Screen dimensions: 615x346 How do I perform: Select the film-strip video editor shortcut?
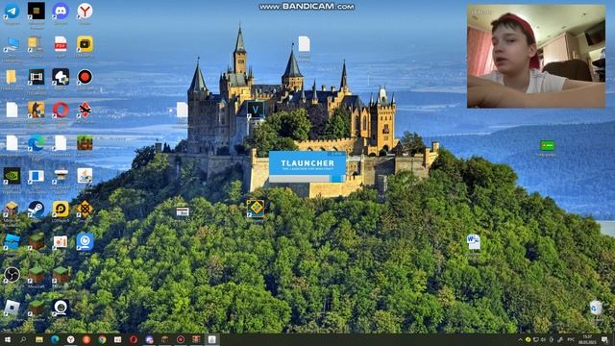pos(37,77)
